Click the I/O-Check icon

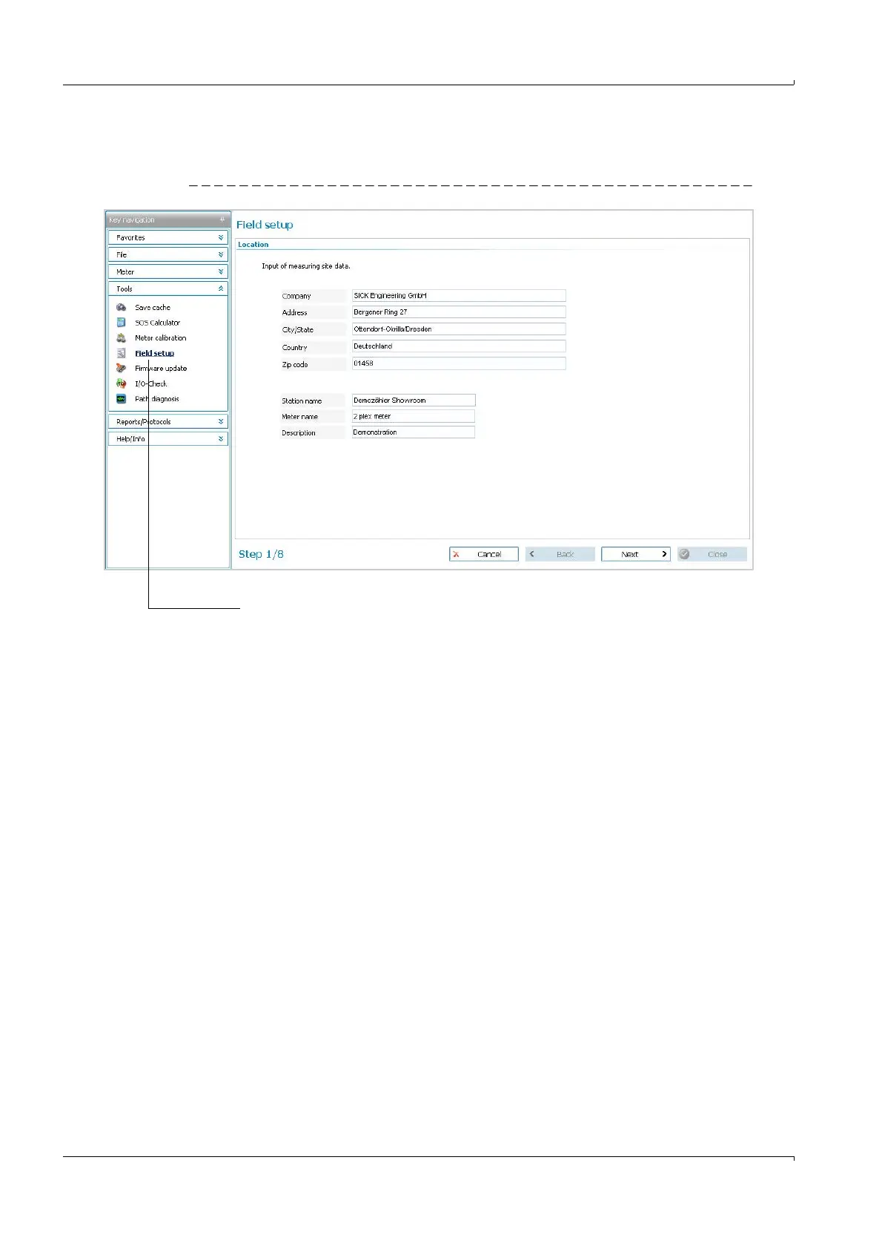point(121,383)
